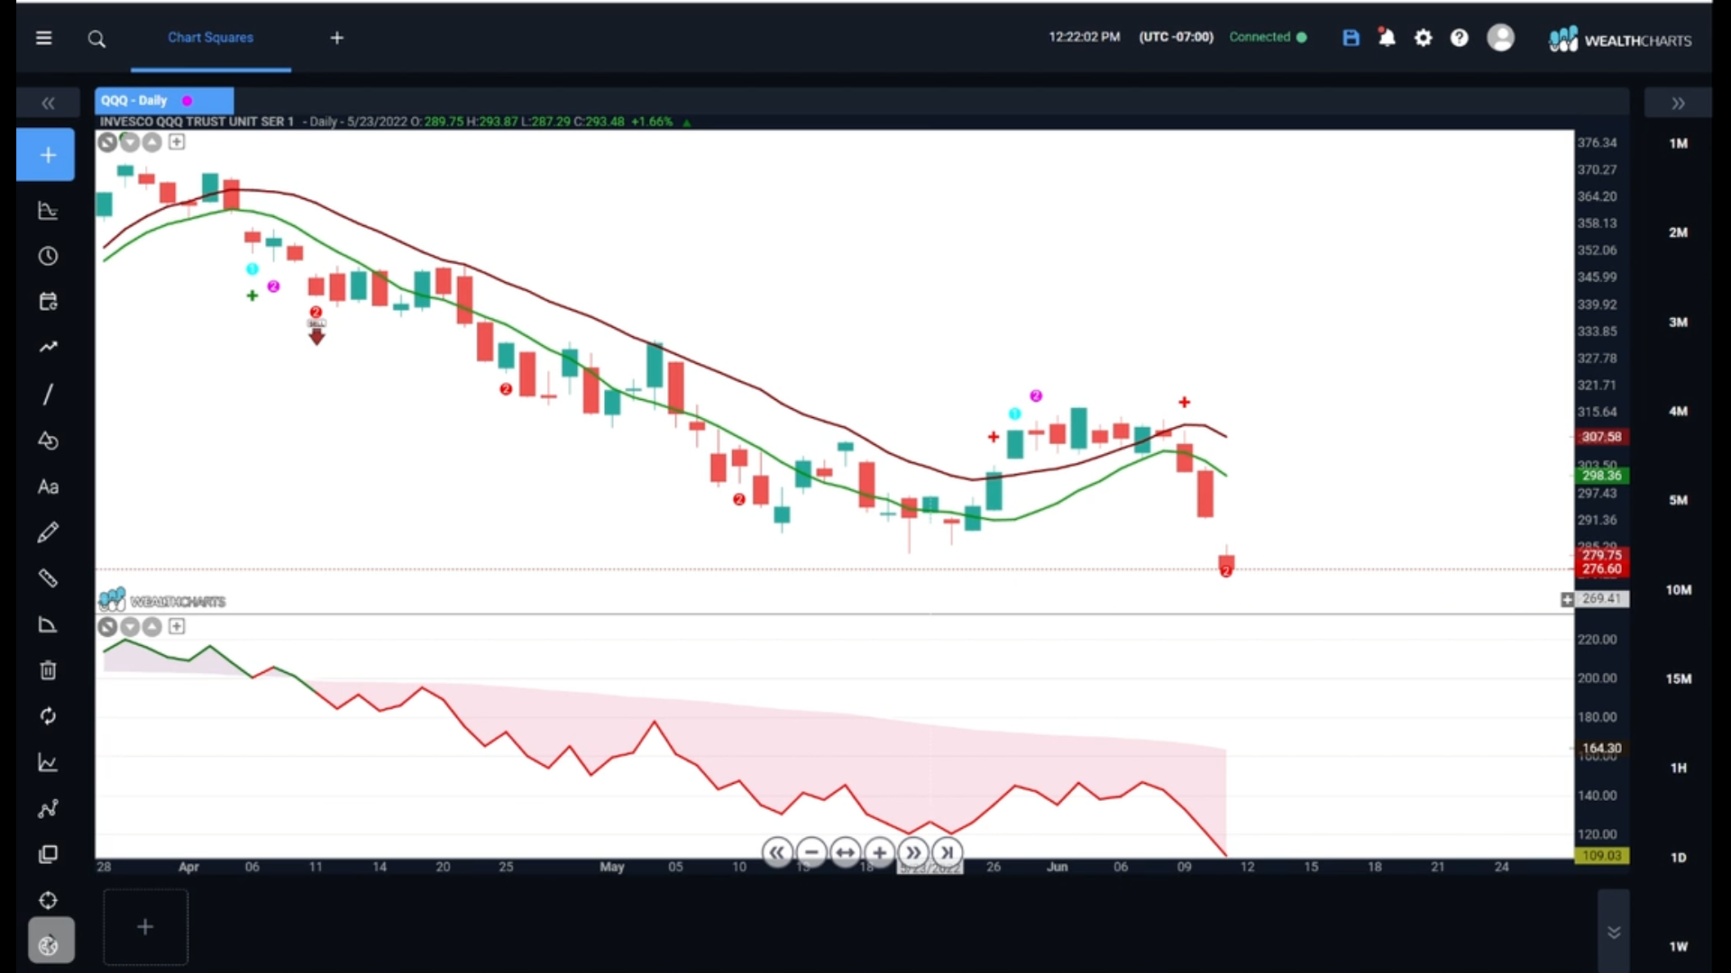
Task: Open the alerts bell notifications
Action: tap(1387, 38)
